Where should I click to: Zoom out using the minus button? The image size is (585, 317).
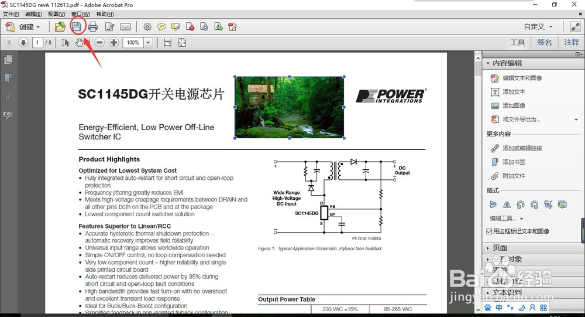click(x=99, y=43)
